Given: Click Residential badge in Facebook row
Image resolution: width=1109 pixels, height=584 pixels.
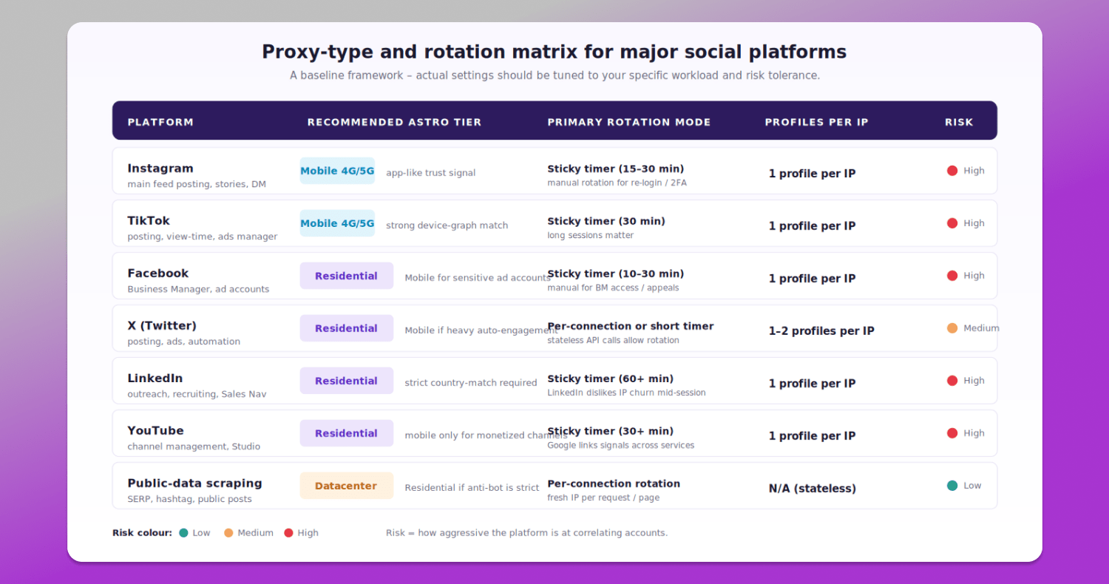Looking at the screenshot, I should pyautogui.click(x=347, y=276).
